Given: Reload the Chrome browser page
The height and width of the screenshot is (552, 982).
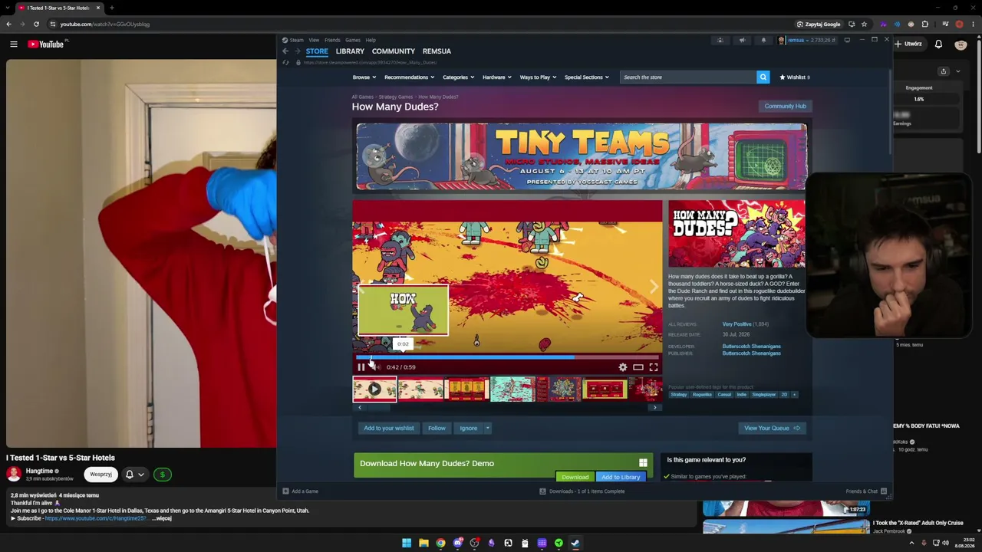Looking at the screenshot, I should [x=36, y=24].
